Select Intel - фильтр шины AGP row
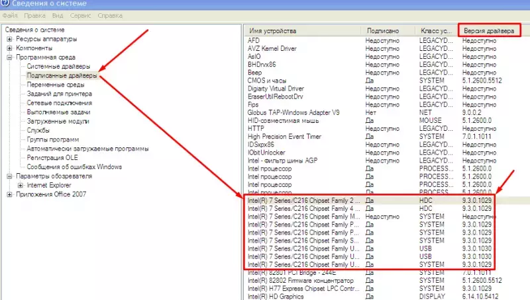The height and width of the screenshot is (300, 530). [387, 161]
